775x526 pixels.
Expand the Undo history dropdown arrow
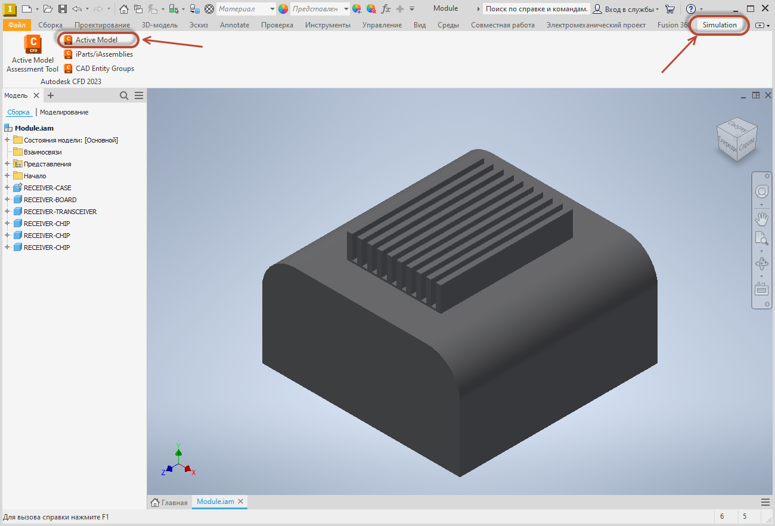(x=87, y=9)
